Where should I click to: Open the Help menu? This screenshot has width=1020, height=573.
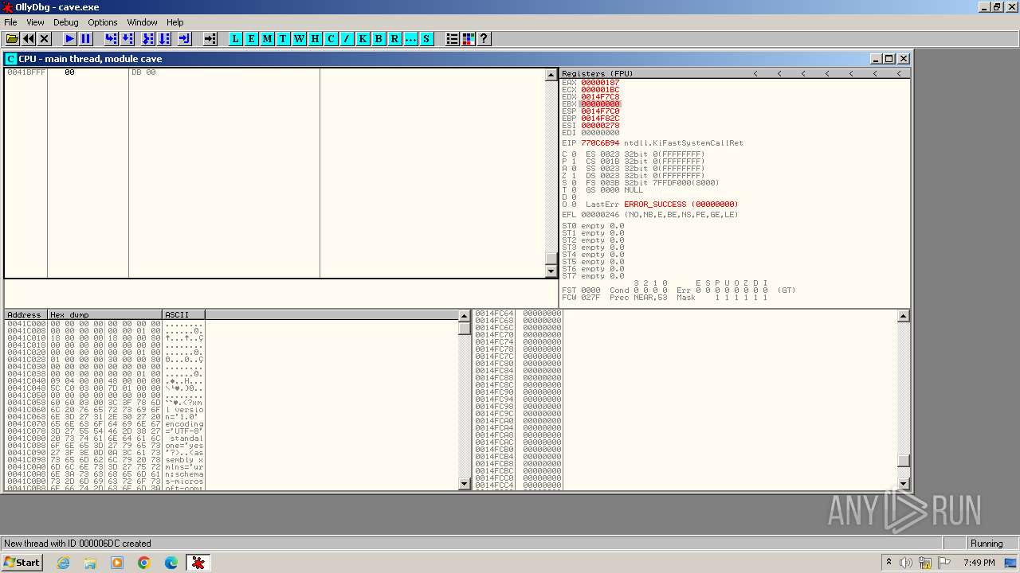coord(175,22)
